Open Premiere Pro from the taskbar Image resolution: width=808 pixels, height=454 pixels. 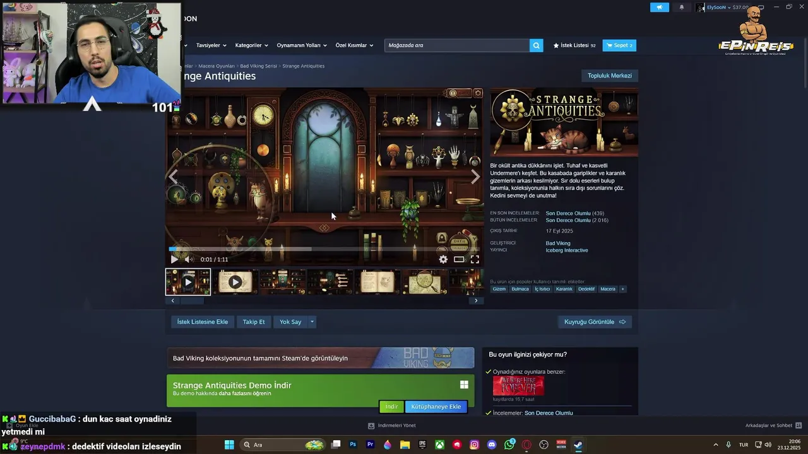(370, 445)
